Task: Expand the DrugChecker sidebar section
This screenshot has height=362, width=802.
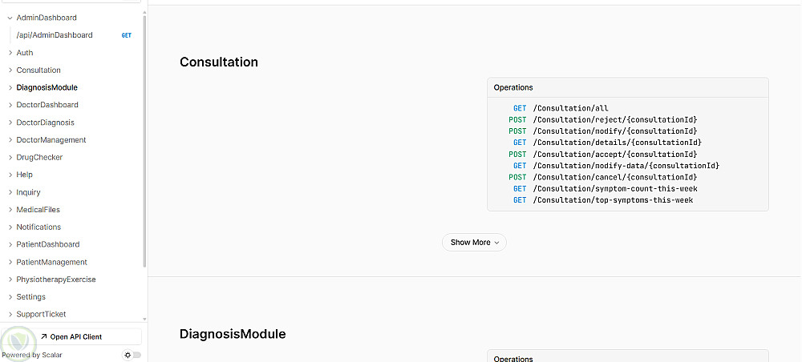Action: pos(10,158)
